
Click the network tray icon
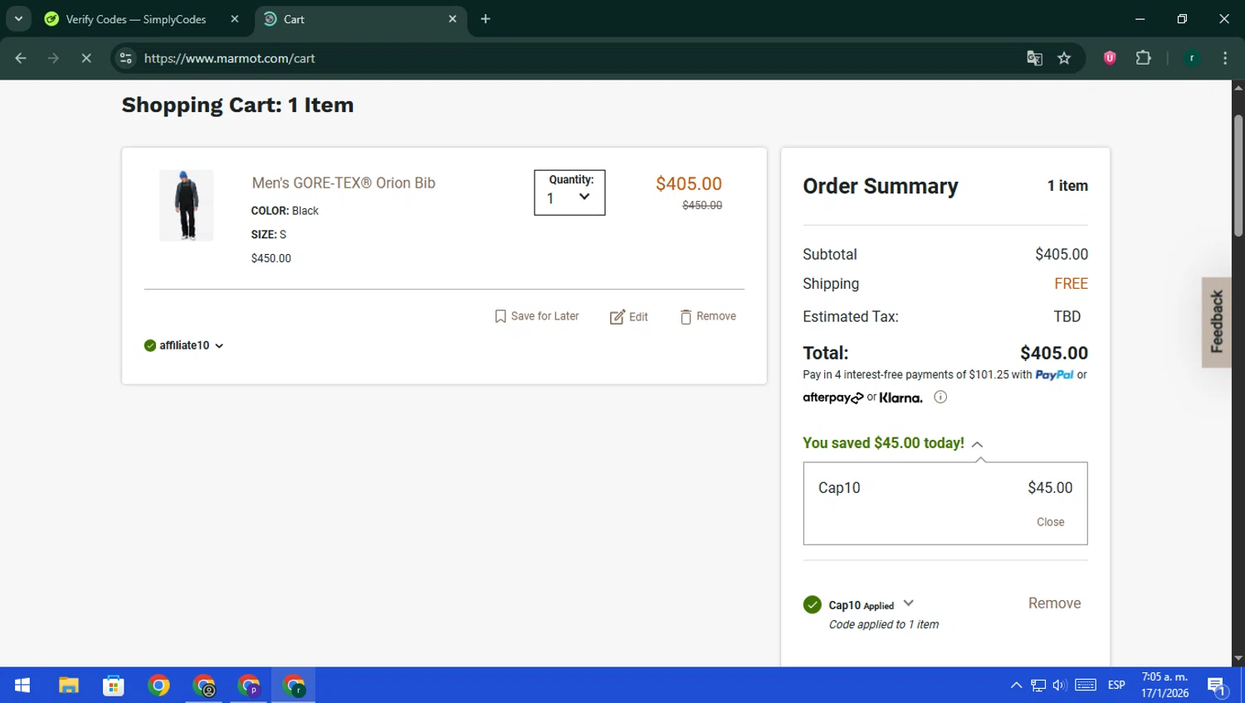point(1038,686)
